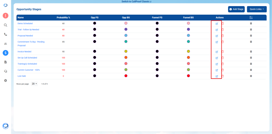Open the Demo Scheduled stage link
The height and width of the screenshot is (134, 272).
click(x=25, y=23)
